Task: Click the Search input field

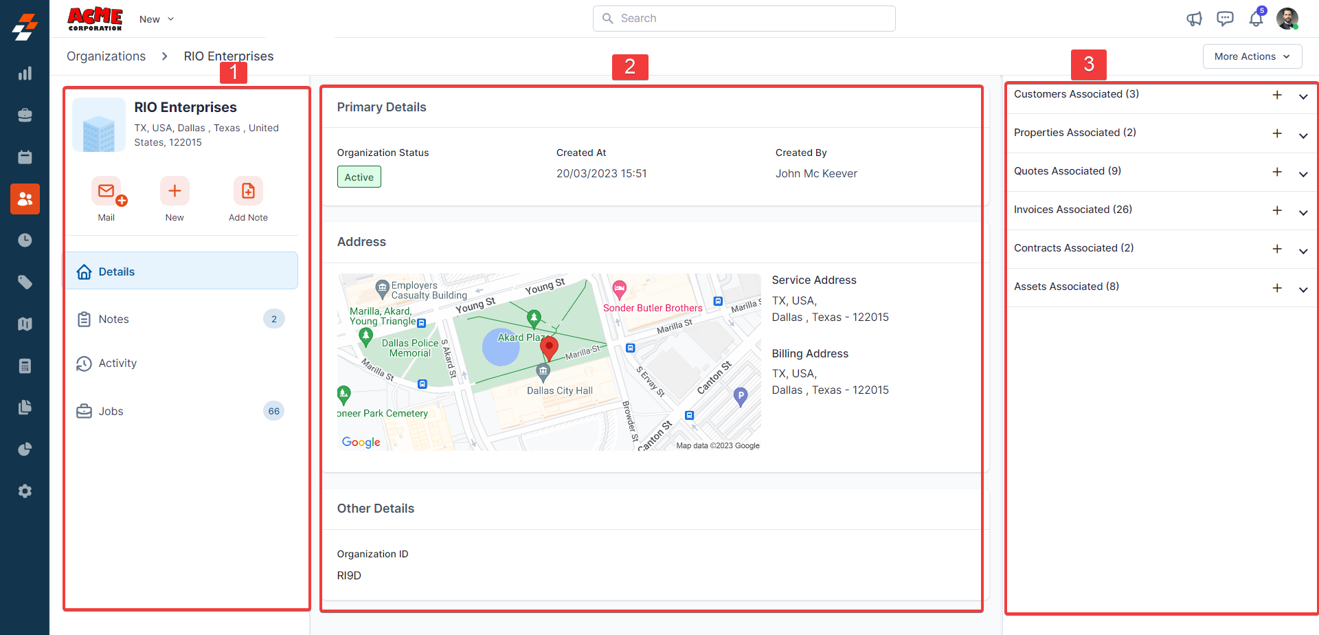Action: tap(744, 19)
